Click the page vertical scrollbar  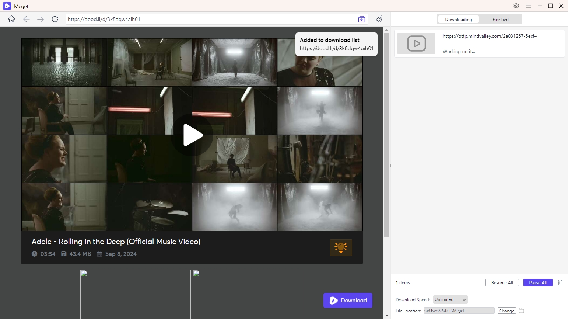pyautogui.click(x=386, y=135)
